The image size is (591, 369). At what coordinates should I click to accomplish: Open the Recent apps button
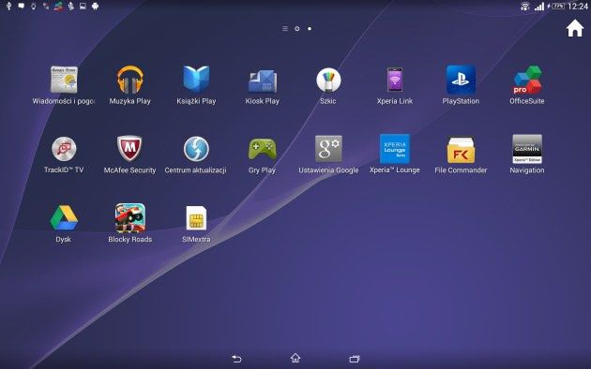355,359
